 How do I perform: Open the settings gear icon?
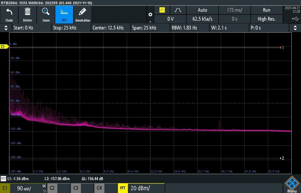[x=150, y=15]
